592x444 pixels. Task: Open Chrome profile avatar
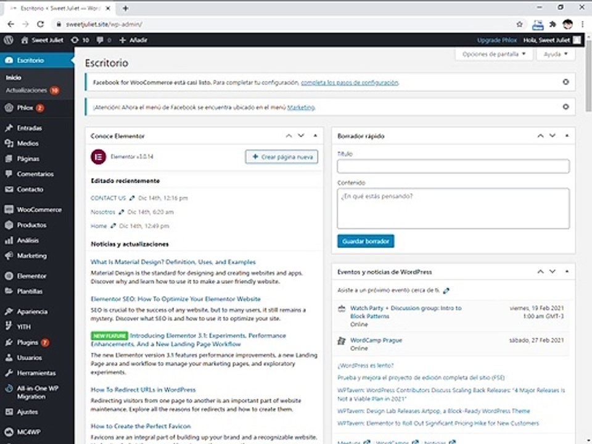(x=567, y=24)
